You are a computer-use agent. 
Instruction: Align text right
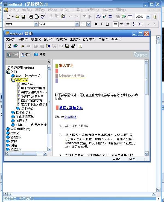tap(127, 24)
